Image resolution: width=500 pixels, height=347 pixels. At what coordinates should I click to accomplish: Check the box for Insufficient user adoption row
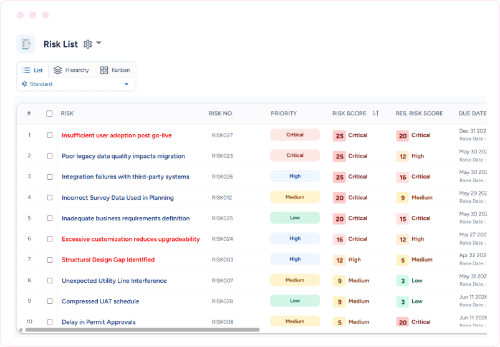tap(50, 135)
